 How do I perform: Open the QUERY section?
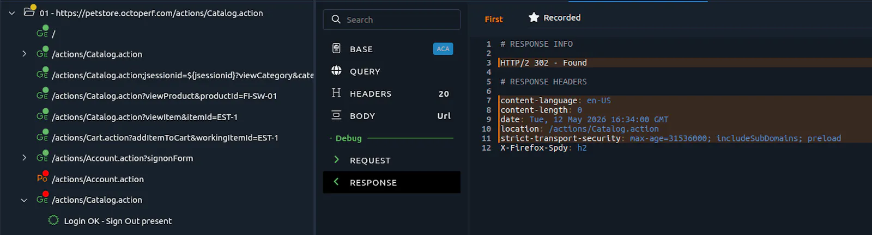pos(391,71)
